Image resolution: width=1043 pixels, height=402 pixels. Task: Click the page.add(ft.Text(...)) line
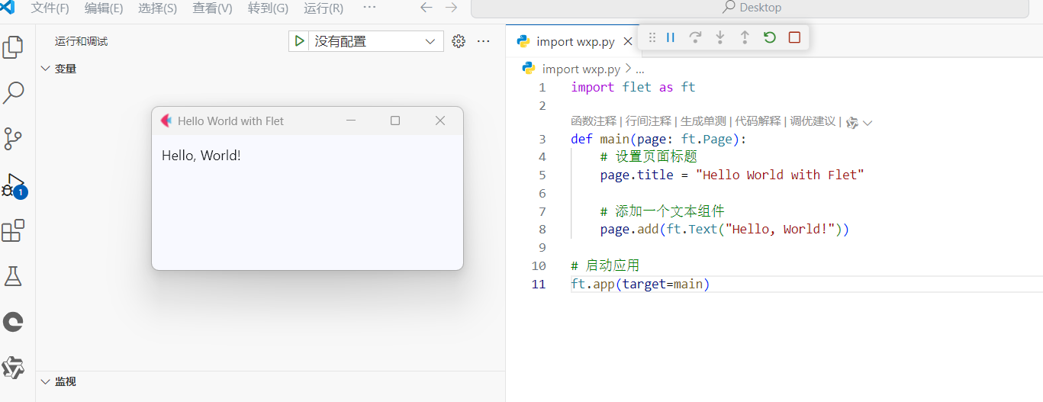[x=724, y=229]
